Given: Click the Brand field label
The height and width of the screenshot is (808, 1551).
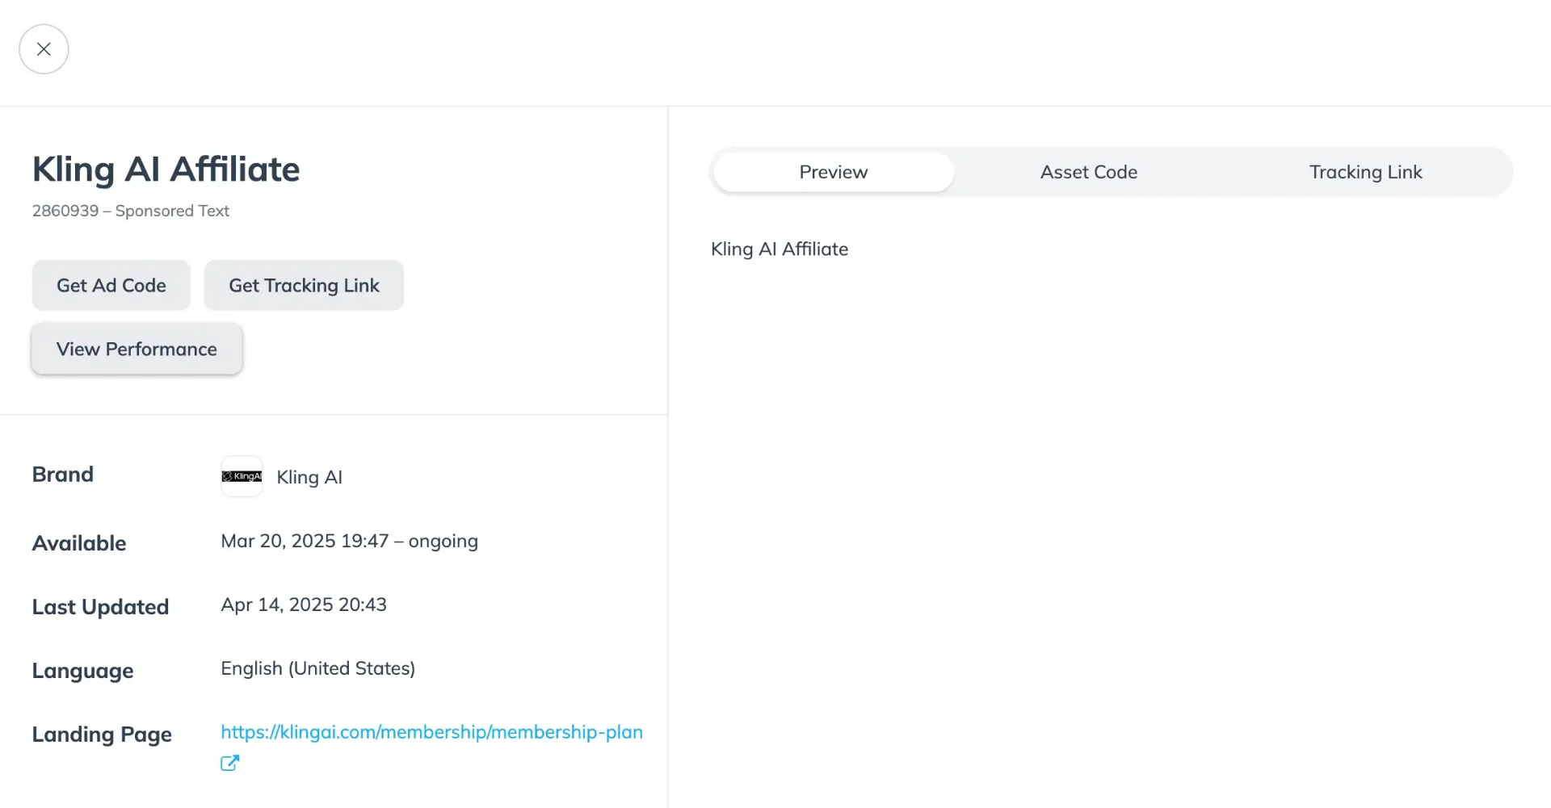Looking at the screenshot, I should click(63, 474).
